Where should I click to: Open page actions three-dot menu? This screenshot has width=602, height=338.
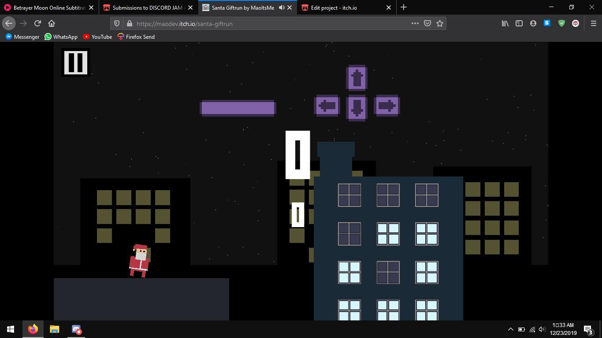[x=415, y=23]
